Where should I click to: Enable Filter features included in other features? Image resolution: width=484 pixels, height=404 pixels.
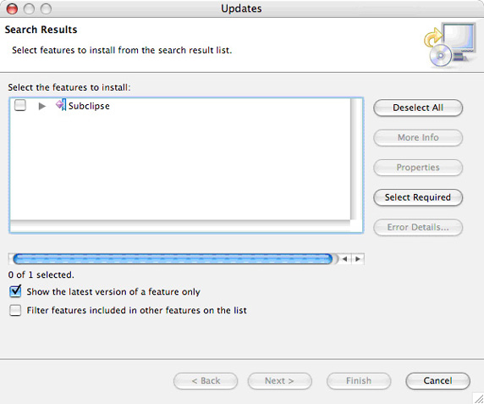(15, 310)
